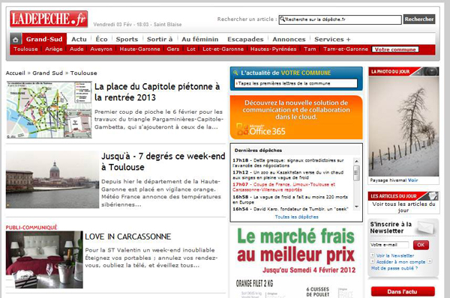The height and width of the screenshot is (298, 450).
Task: Open the Capitole map thumbnail
Action: (x=49, y=110)
